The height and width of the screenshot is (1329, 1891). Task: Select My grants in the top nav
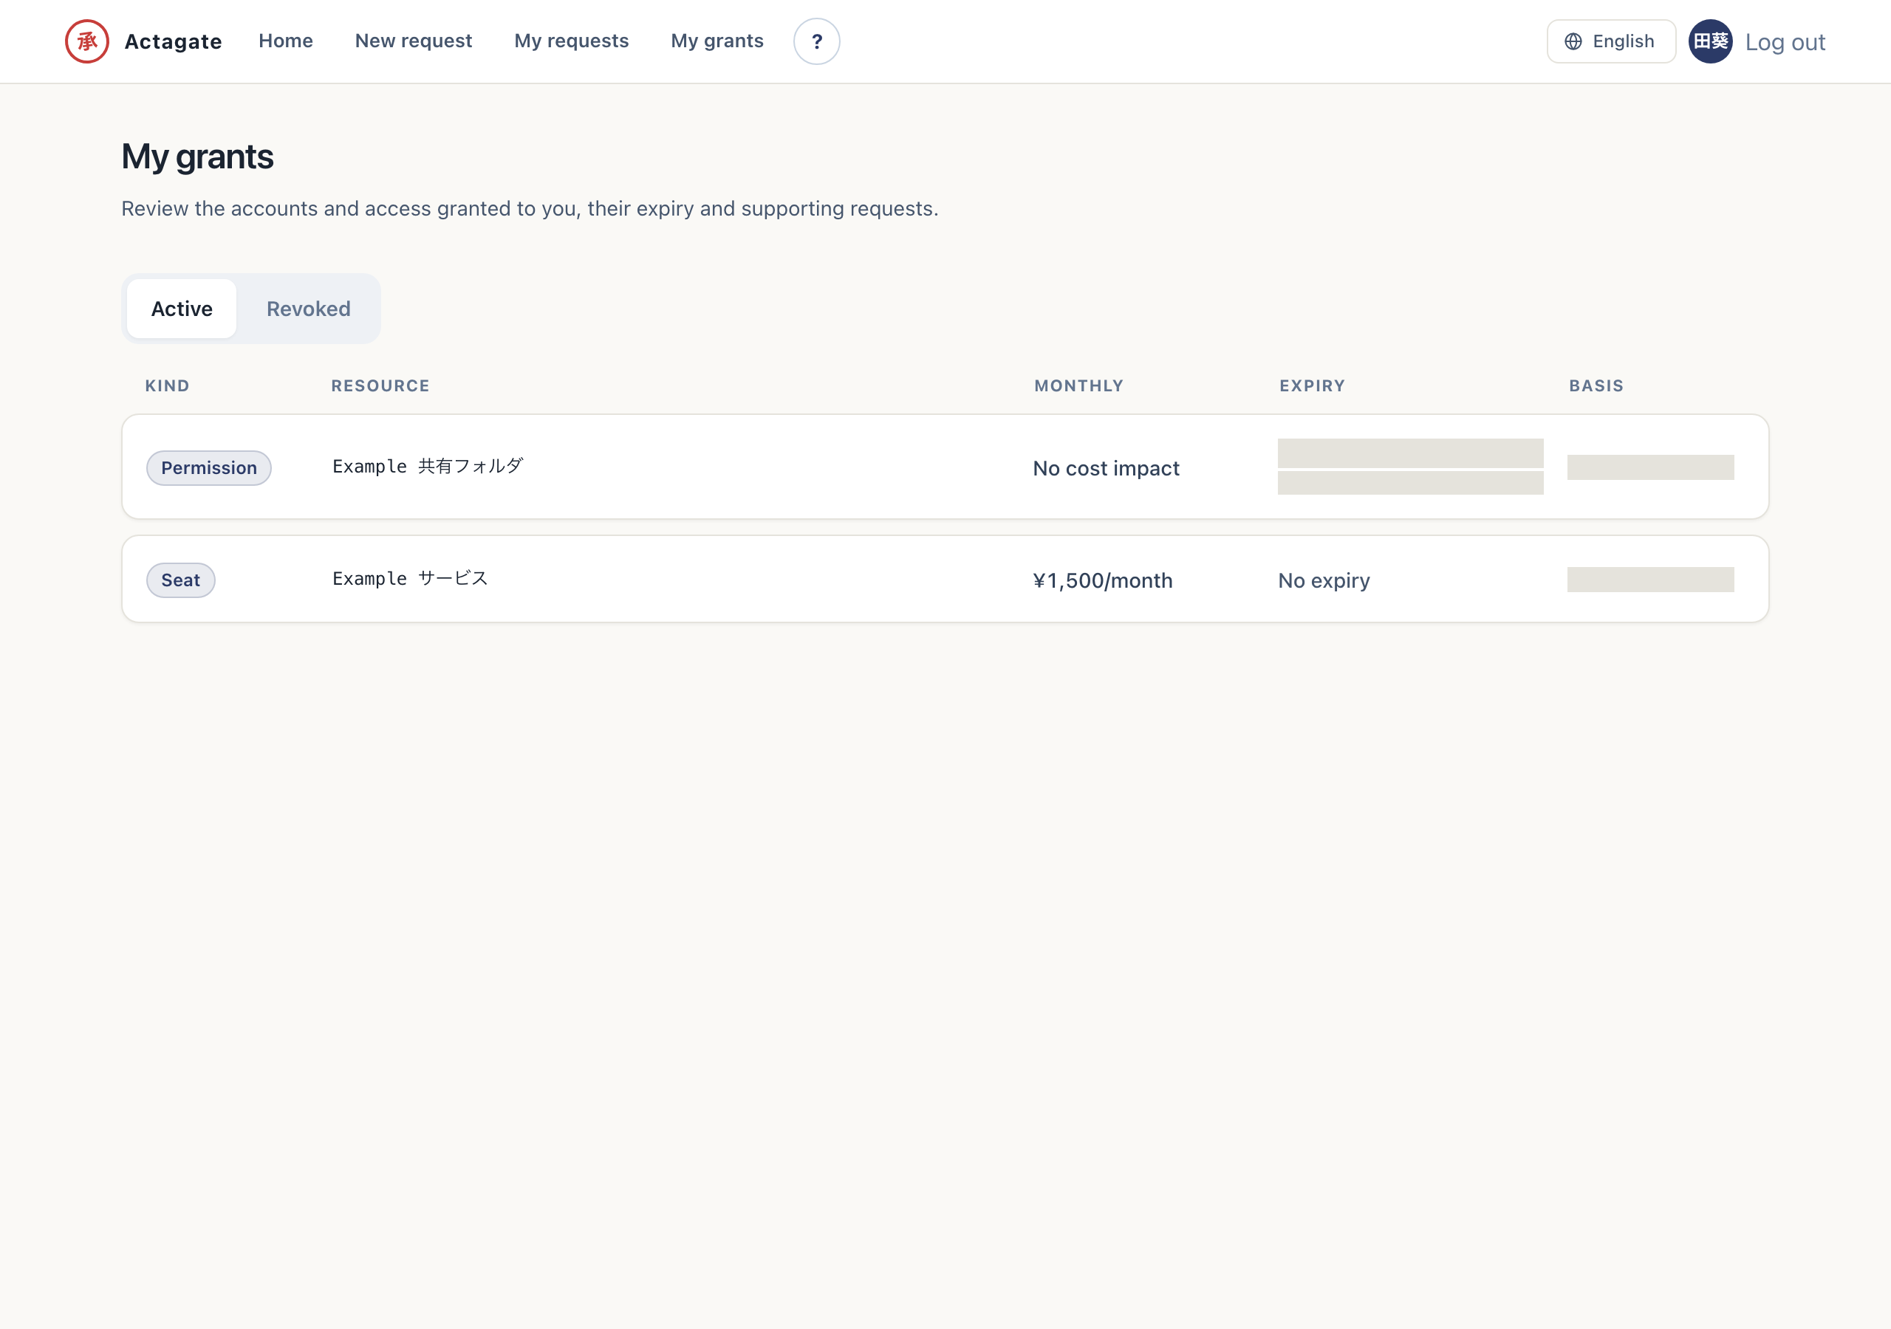[717, 41]
